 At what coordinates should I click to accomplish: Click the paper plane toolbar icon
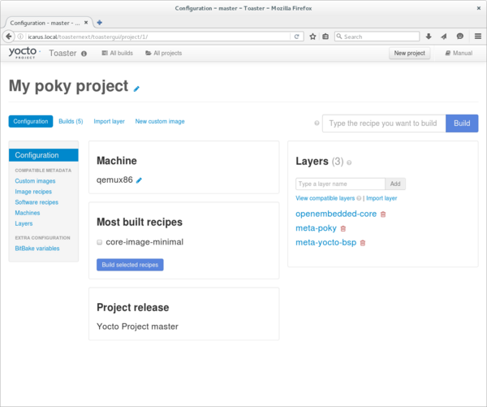point(444,37)
